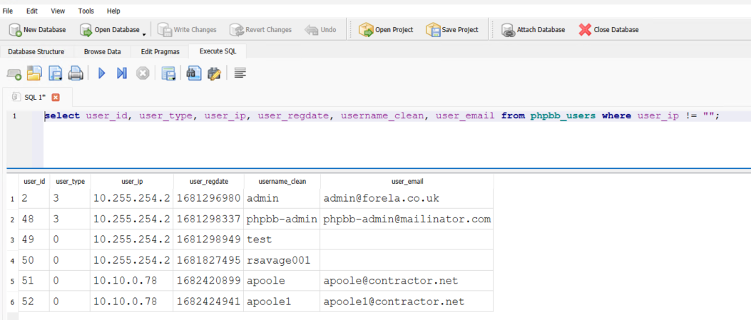Image resolution: width=751 pixels, height=320 pixels.
Task: Click user_ip column header
Action: click(x=132, y=182)
